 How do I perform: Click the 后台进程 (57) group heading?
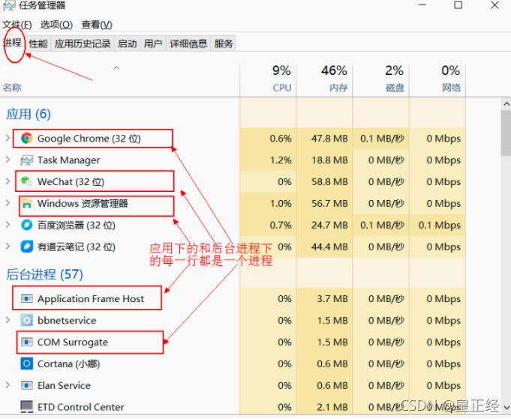tap(45, 274)
